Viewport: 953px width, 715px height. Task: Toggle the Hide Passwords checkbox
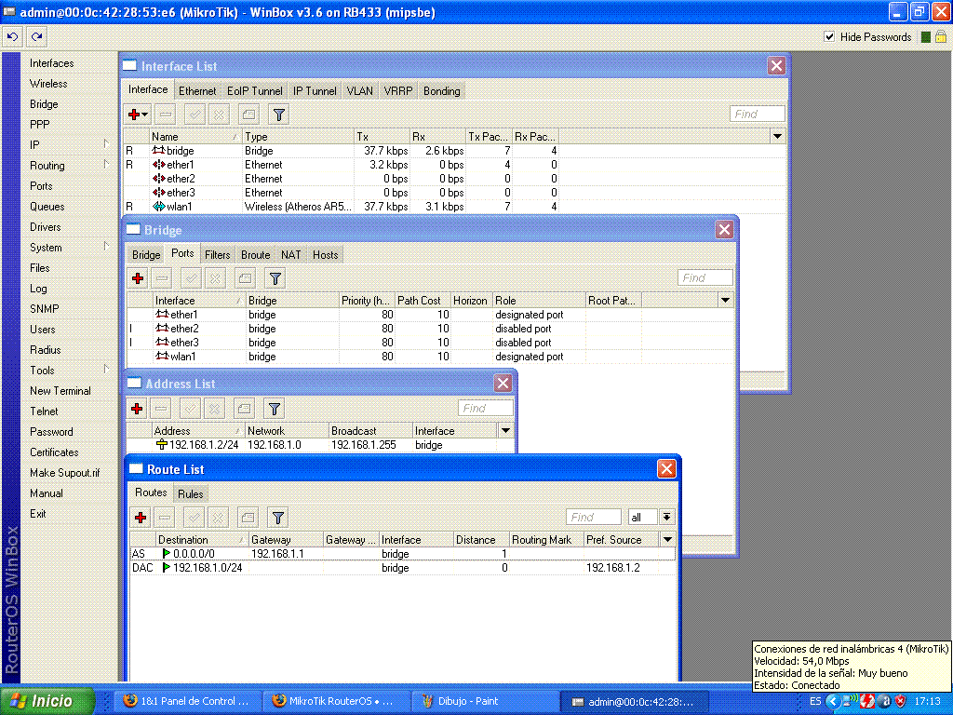click(828, 37)
